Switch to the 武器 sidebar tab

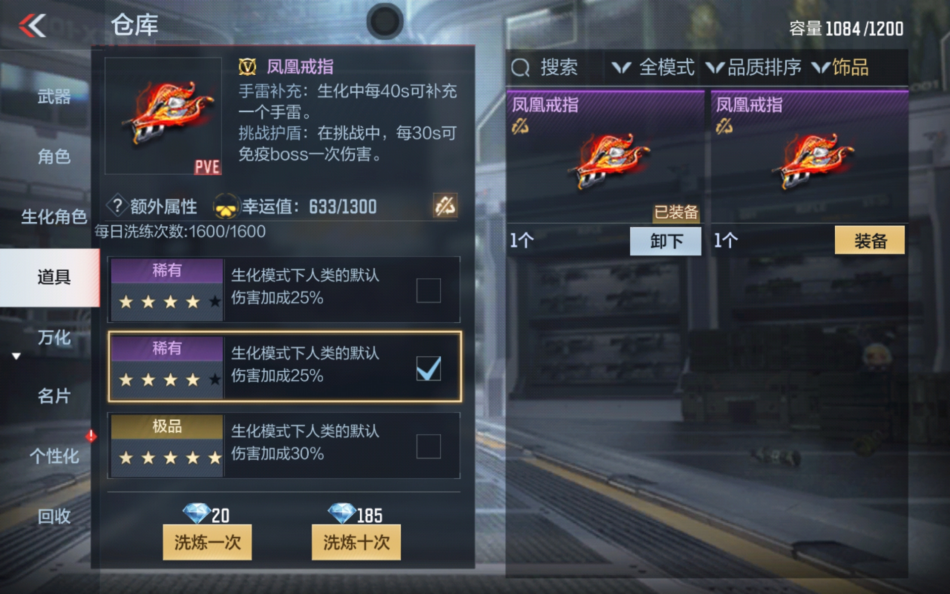54,97
